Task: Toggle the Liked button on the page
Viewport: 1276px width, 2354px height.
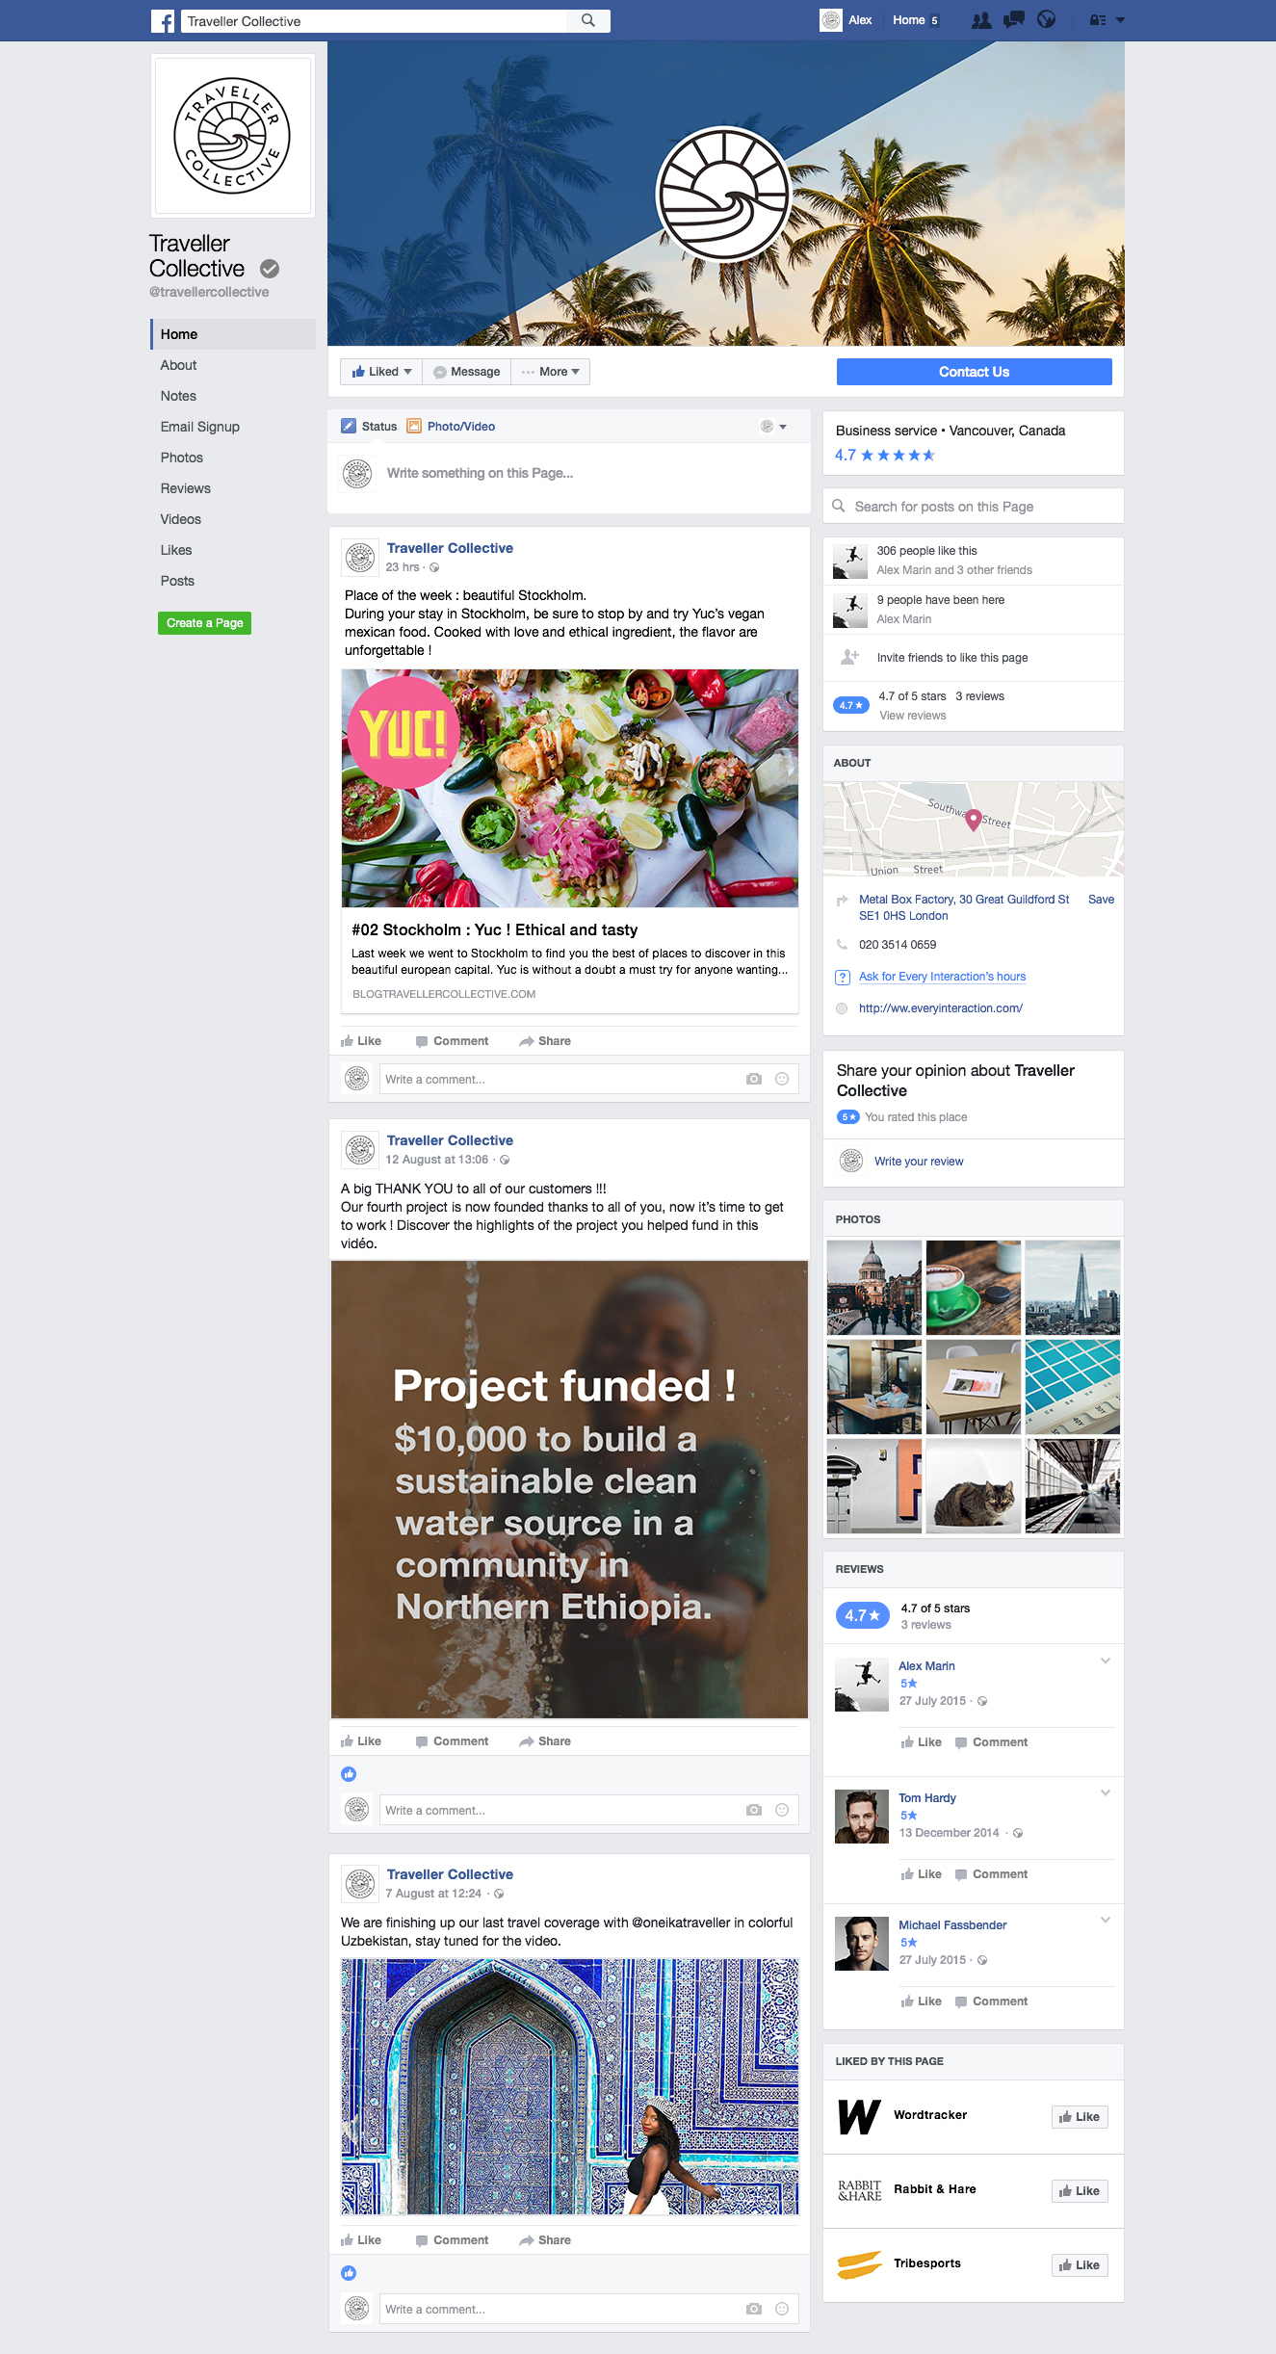Action: coord(381,372)
